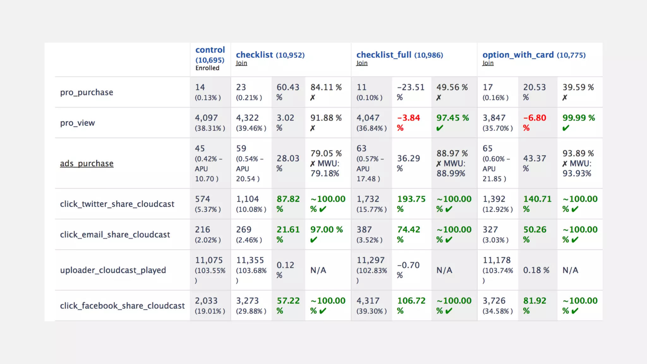Click the X mark beside 84.11 % pro_purchase

click(312, 98)
